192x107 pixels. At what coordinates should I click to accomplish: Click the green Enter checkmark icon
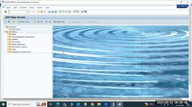6,12
